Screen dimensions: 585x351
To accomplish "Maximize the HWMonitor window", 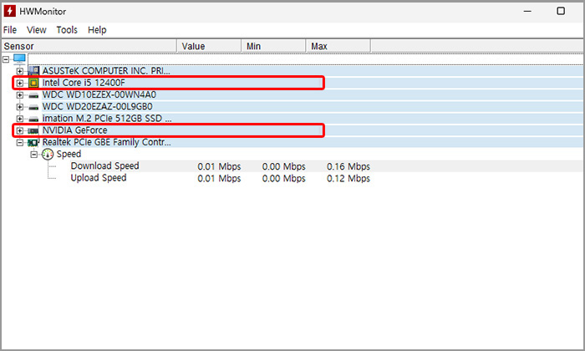I will 561,11.
